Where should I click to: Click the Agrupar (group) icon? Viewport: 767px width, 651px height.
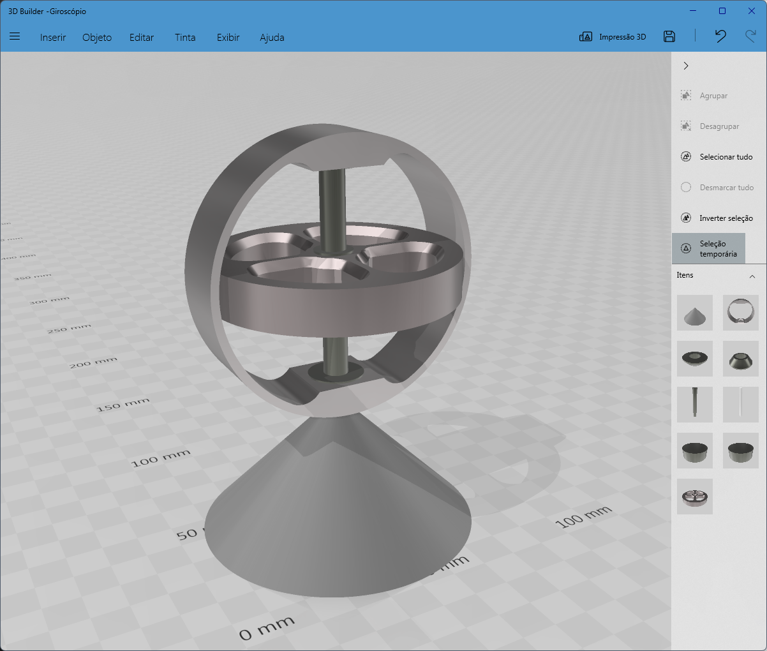(x=685, y=95)
